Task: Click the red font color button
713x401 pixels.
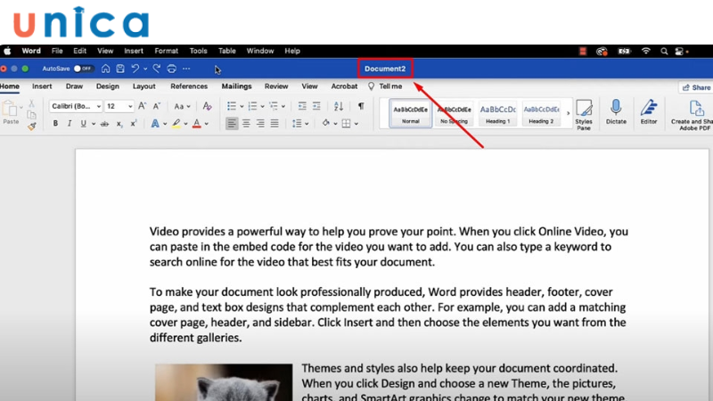Action: [x=196, y=123]
